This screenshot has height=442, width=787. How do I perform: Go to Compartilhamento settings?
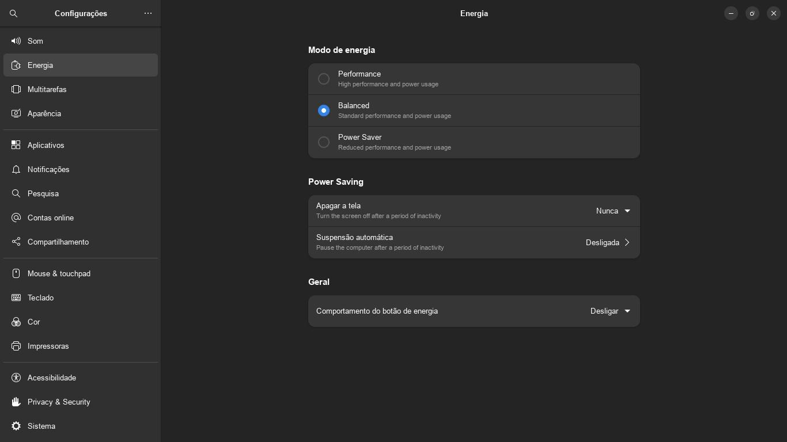click(81, 242)
